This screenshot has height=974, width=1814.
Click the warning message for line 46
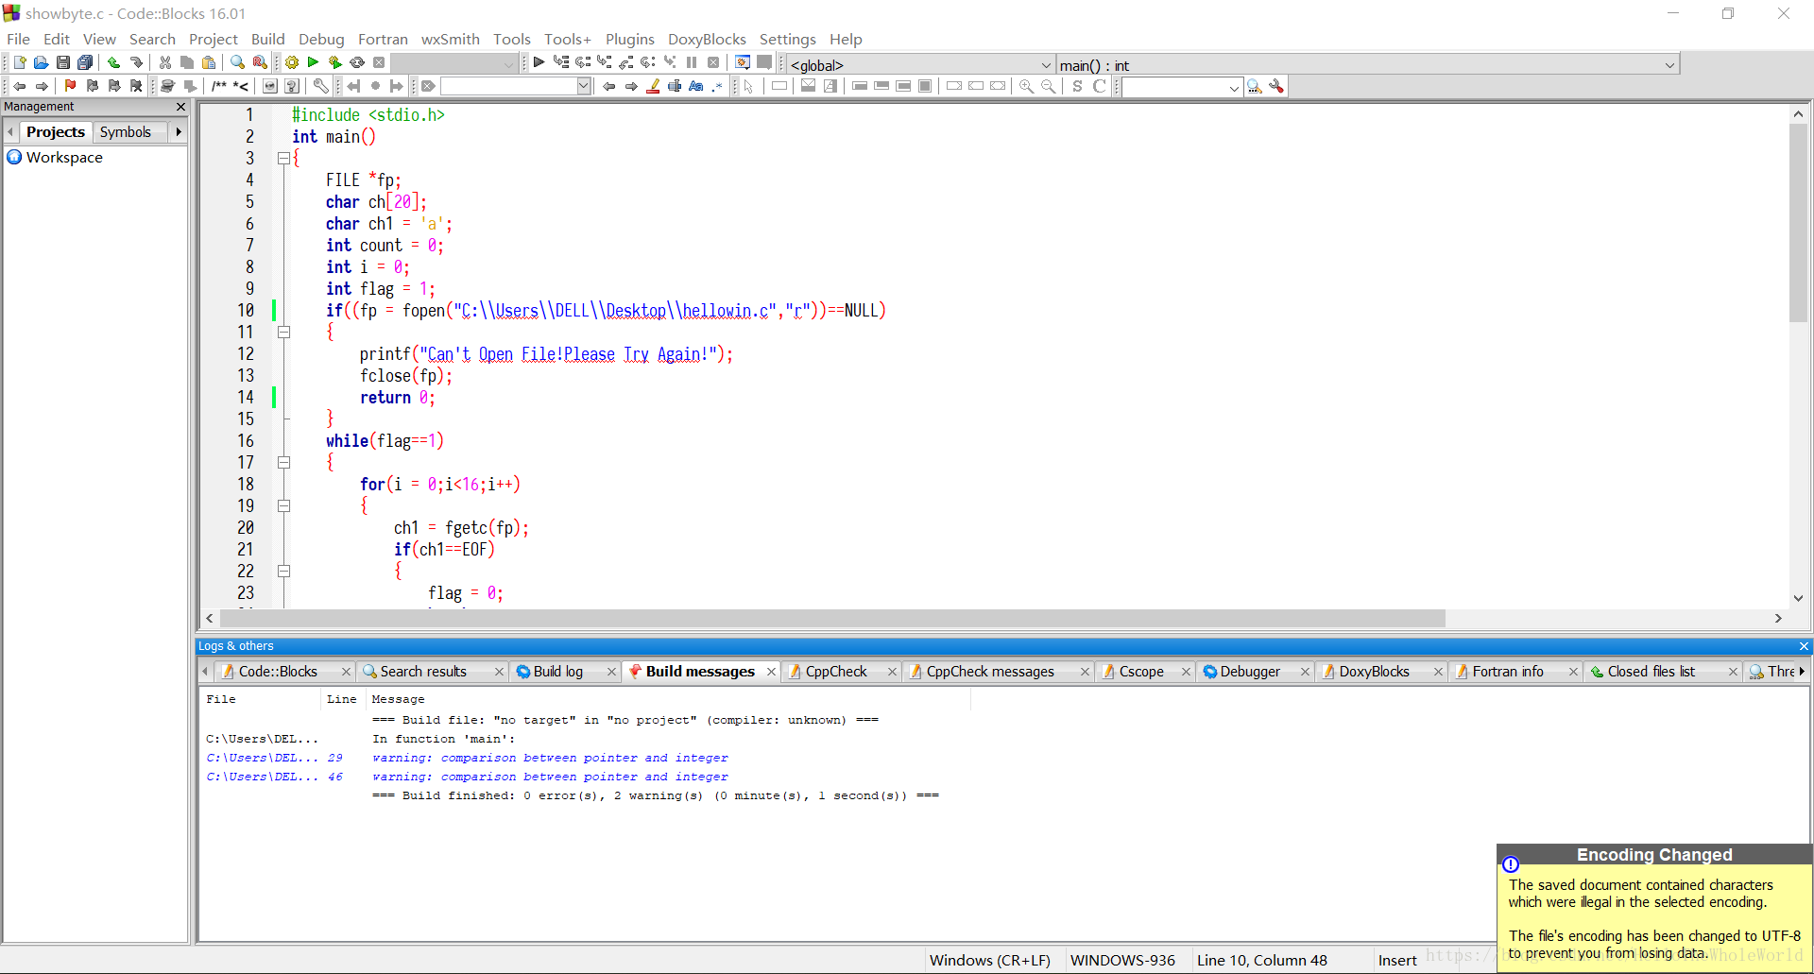pyautogui.click(x=550, y=777)
